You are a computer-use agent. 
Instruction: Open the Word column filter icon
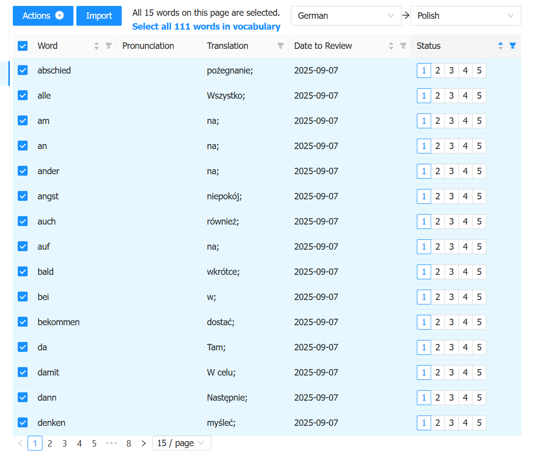coord(108,46)
